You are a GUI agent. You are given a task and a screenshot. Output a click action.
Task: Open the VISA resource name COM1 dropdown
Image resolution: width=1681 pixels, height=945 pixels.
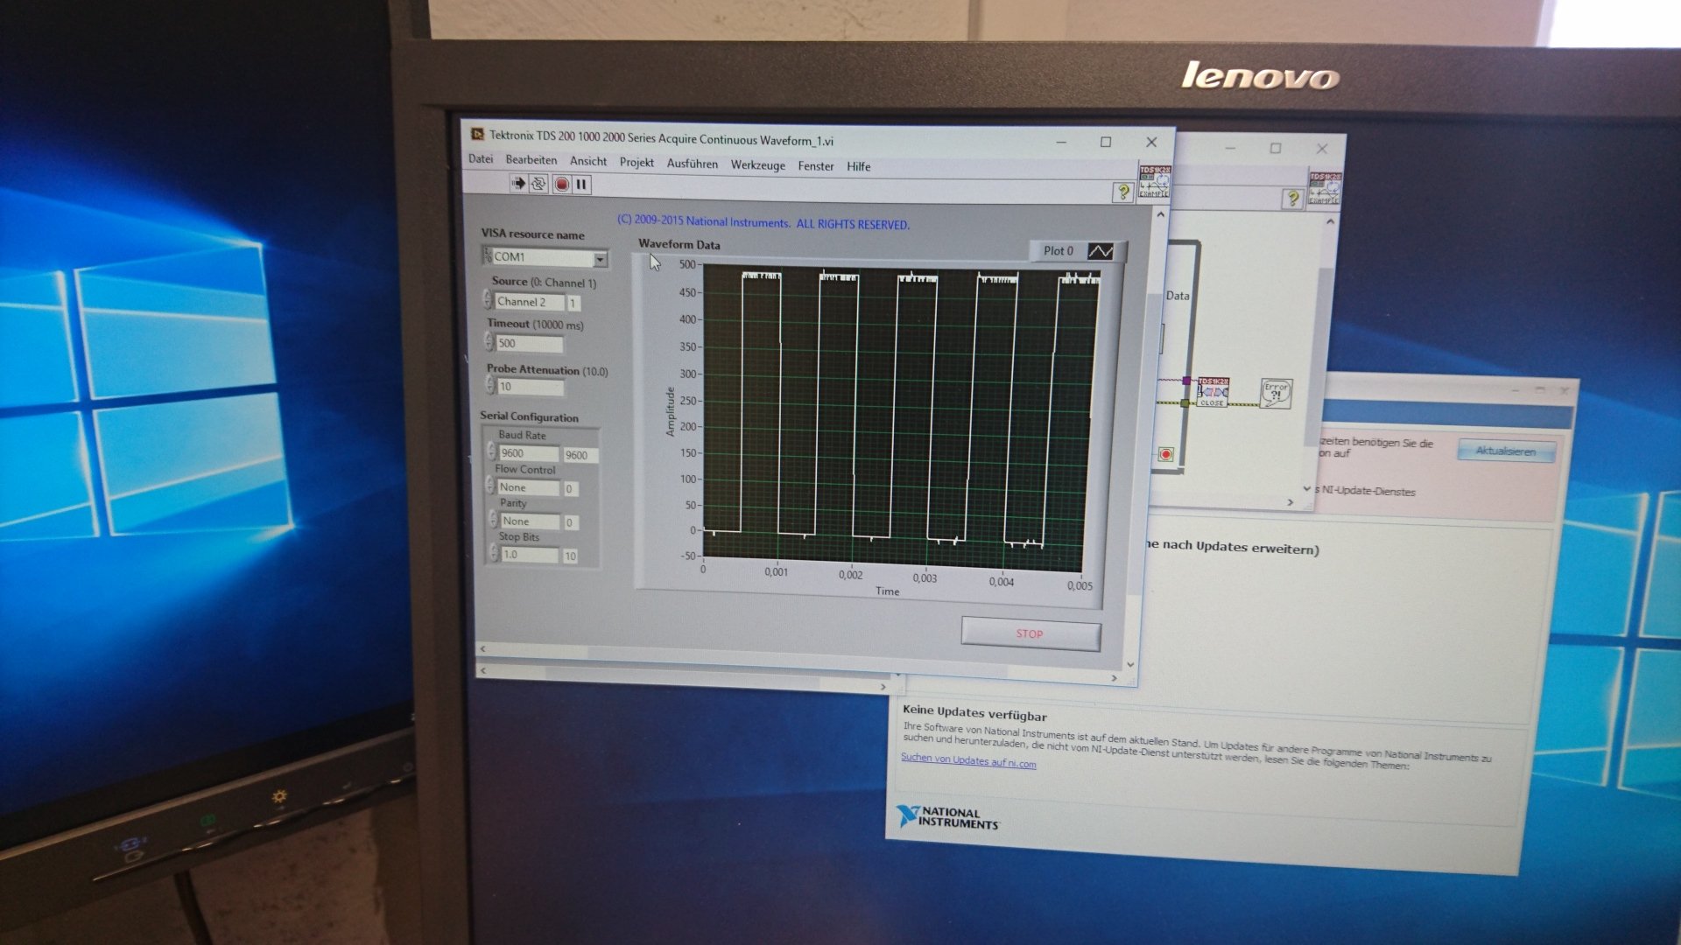pyautogui.click(x=600, y=259)
